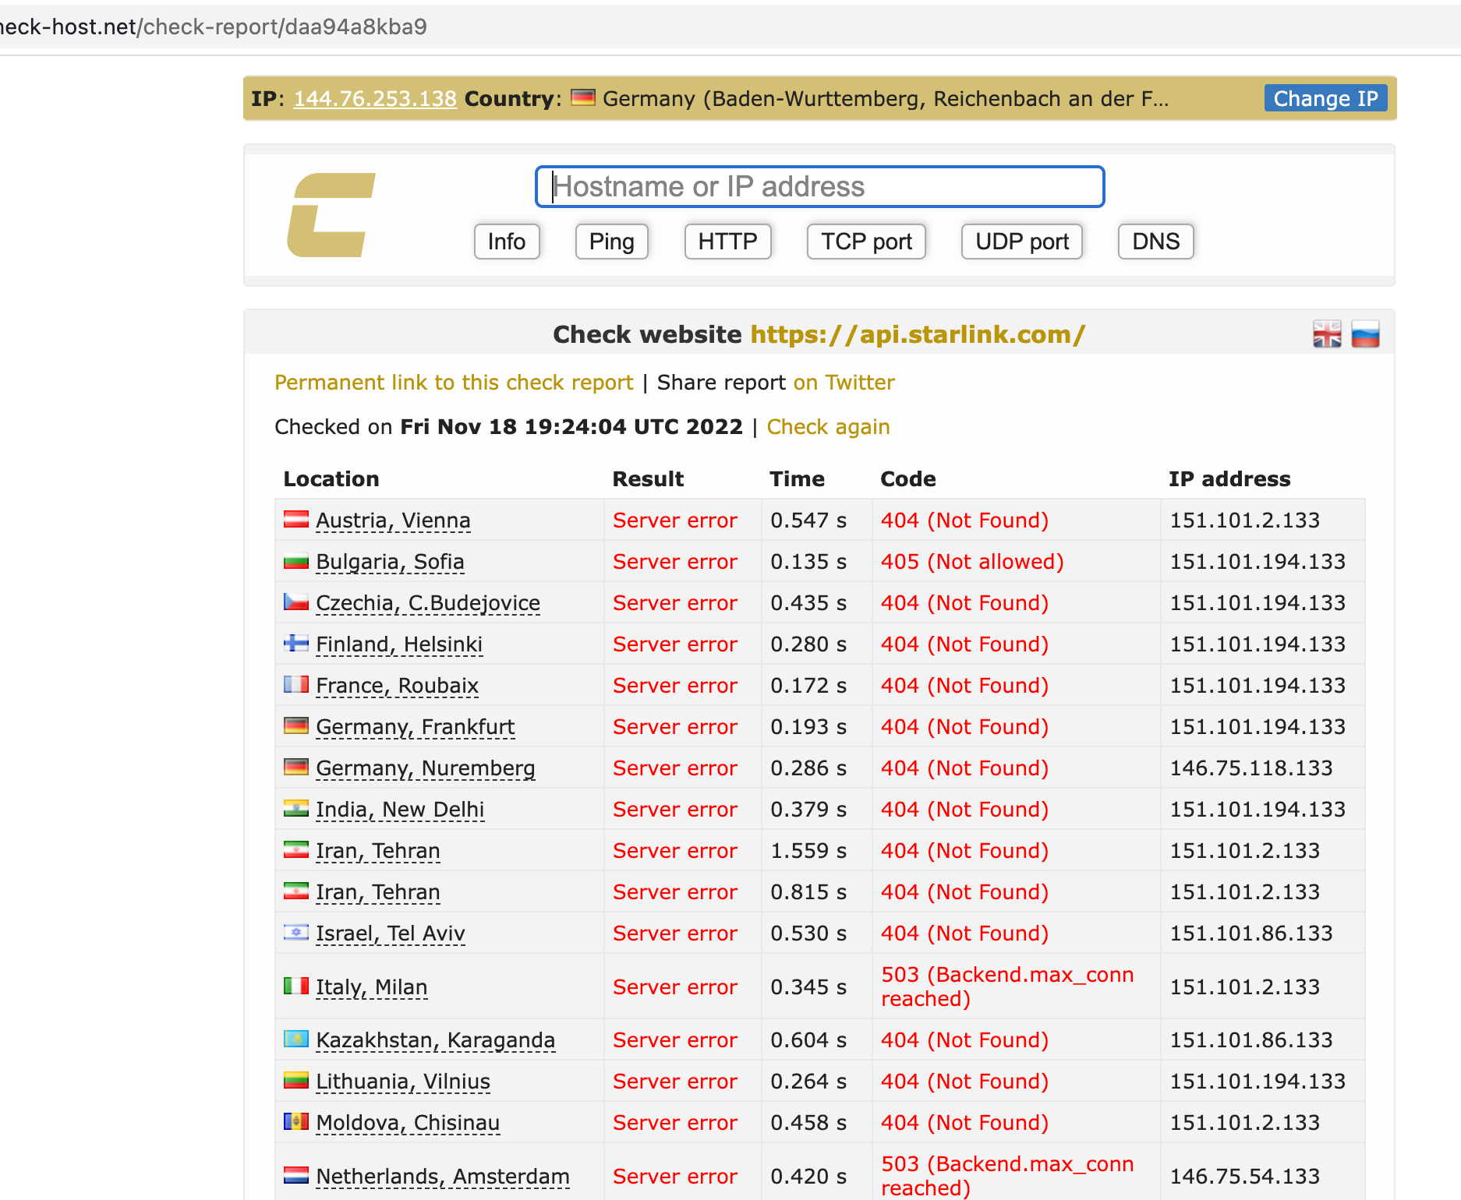This screenshot has height=1200, width=1461.
Task: Click the browser address bar URL
Action: pyautogui.click(x=214, y=27)
